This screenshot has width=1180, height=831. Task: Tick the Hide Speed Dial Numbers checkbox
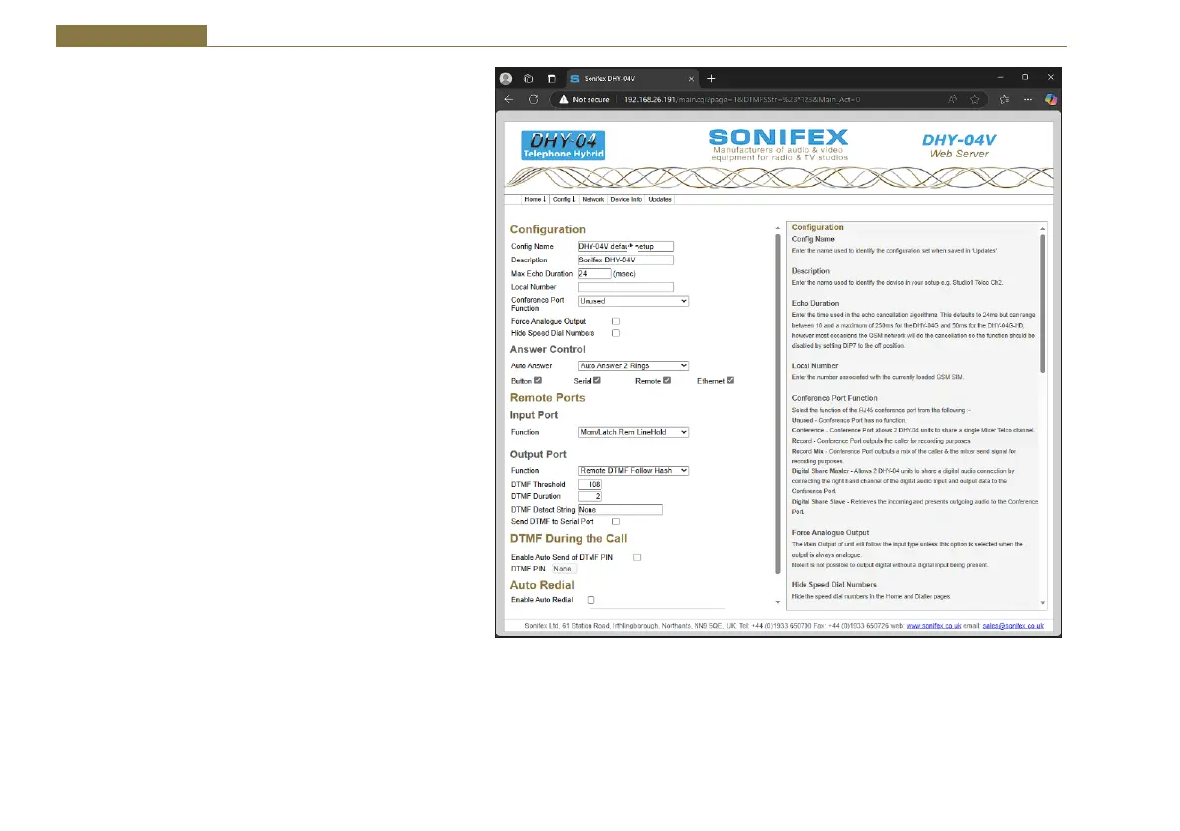coord(616,333)
